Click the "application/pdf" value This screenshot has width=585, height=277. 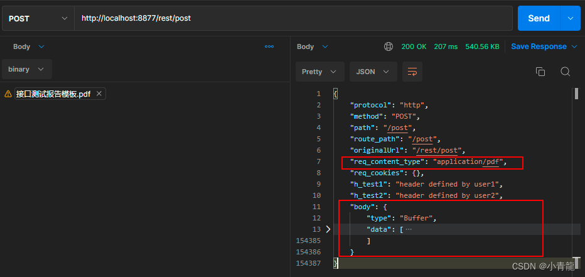[468, 162]
